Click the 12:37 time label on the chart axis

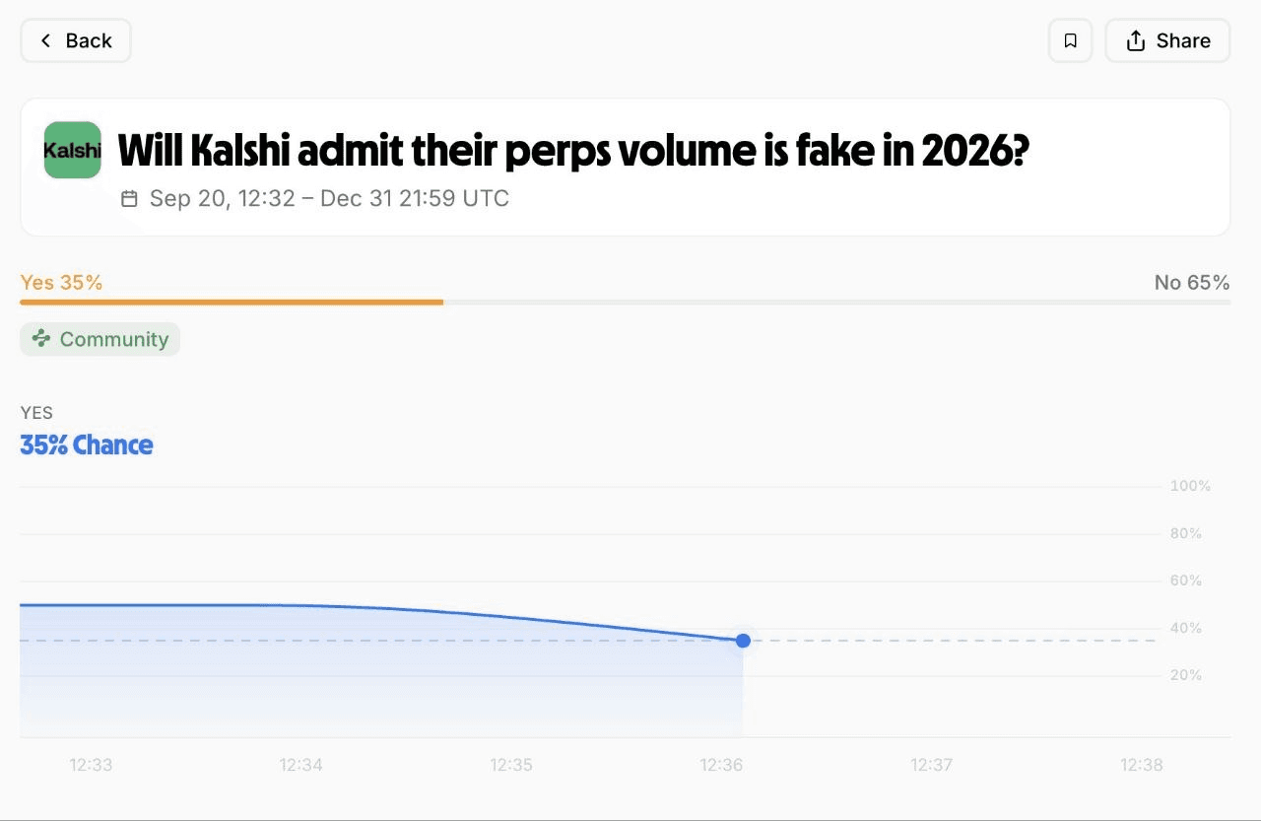tap(931, 765)
